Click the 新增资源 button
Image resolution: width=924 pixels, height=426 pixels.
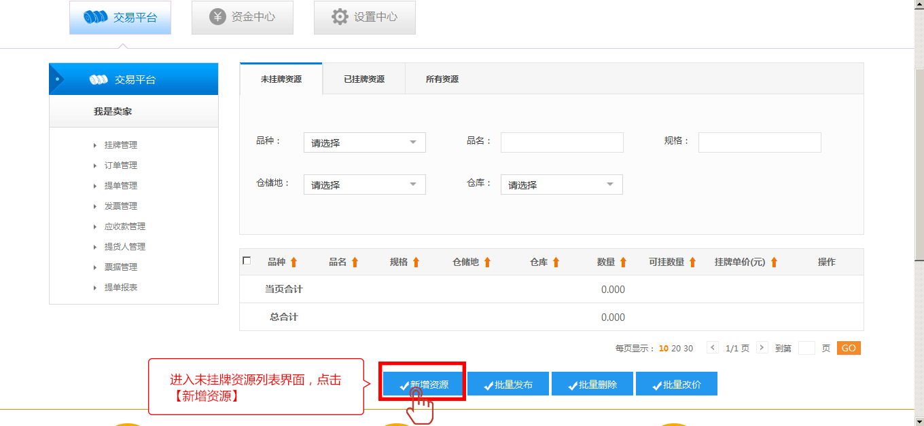(423, 385)
